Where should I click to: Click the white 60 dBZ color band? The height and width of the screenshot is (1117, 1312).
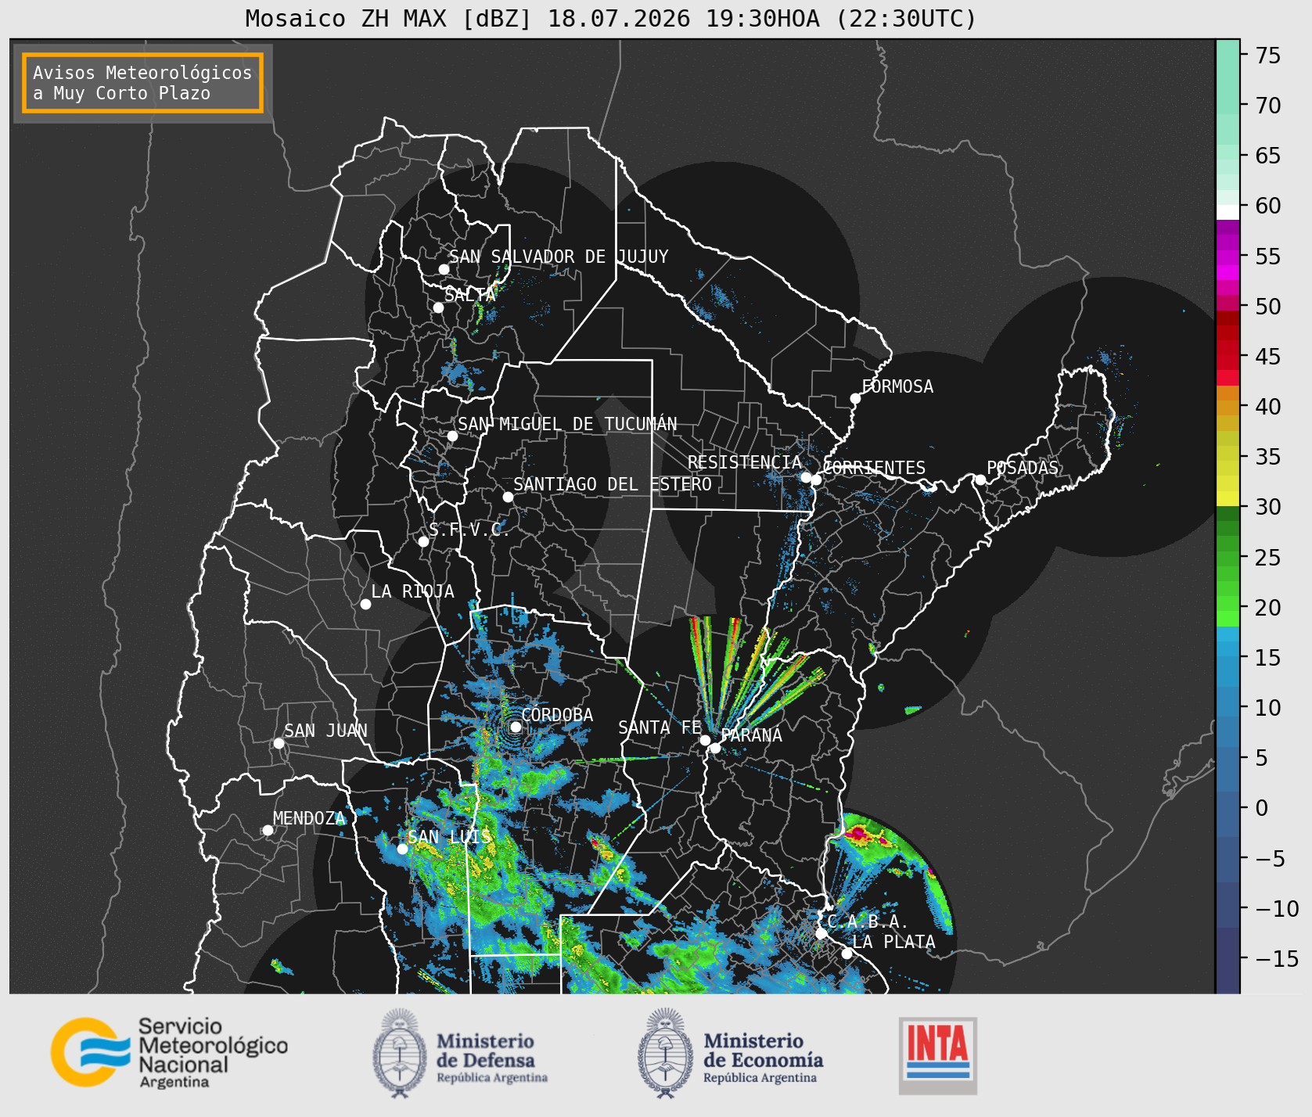pos(1228,212)
